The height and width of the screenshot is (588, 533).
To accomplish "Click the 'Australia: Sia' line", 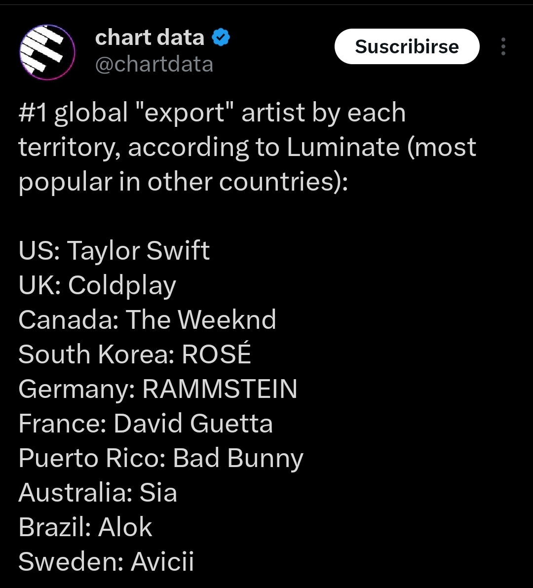I will tap(98, 493).
